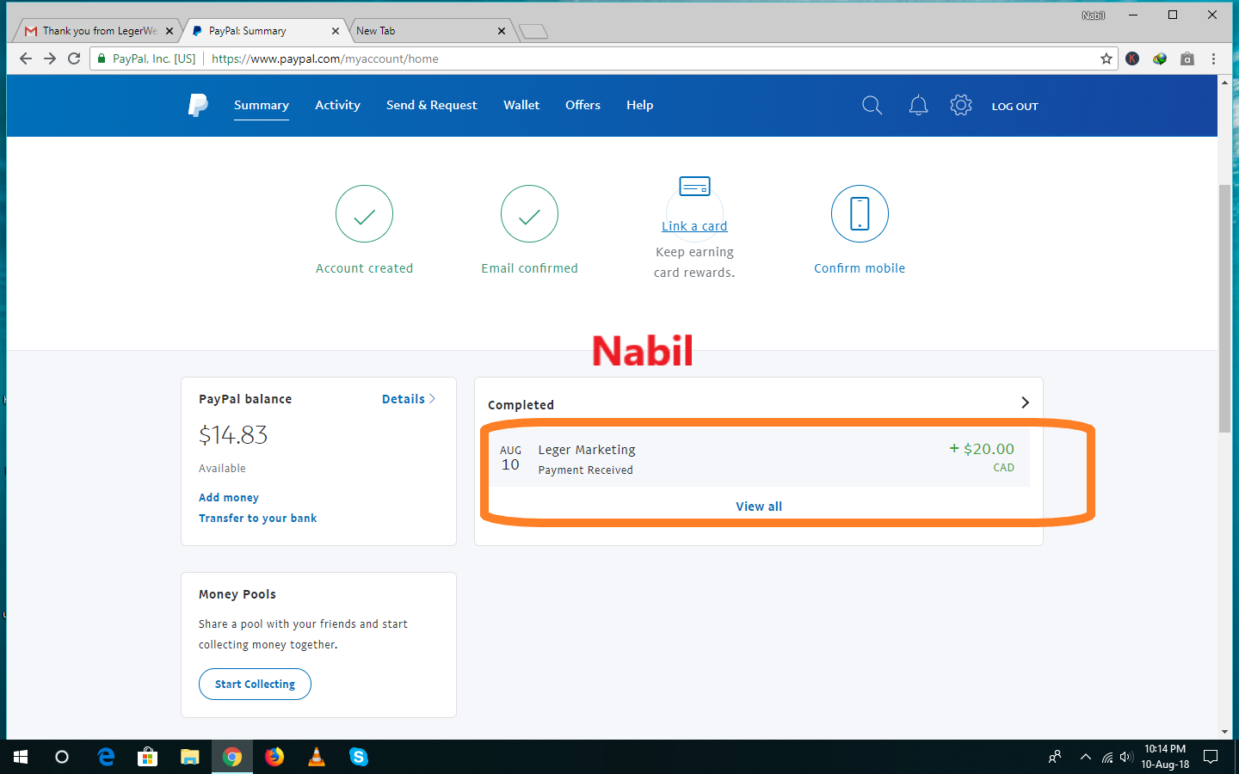Reload the PayPal page
This screenshot has width=1239, height=774.
(x=74, y=58)
